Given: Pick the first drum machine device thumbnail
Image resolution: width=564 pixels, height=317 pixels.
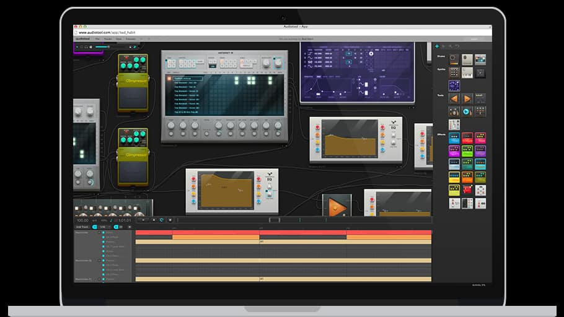Looking at the screenshot, I should [x=454, y=59].
